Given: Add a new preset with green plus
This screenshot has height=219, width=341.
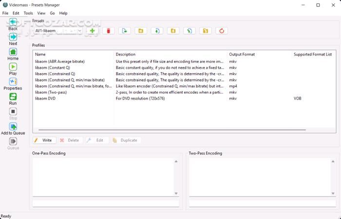Looking at the screenshot, I should tap(92, 31).
